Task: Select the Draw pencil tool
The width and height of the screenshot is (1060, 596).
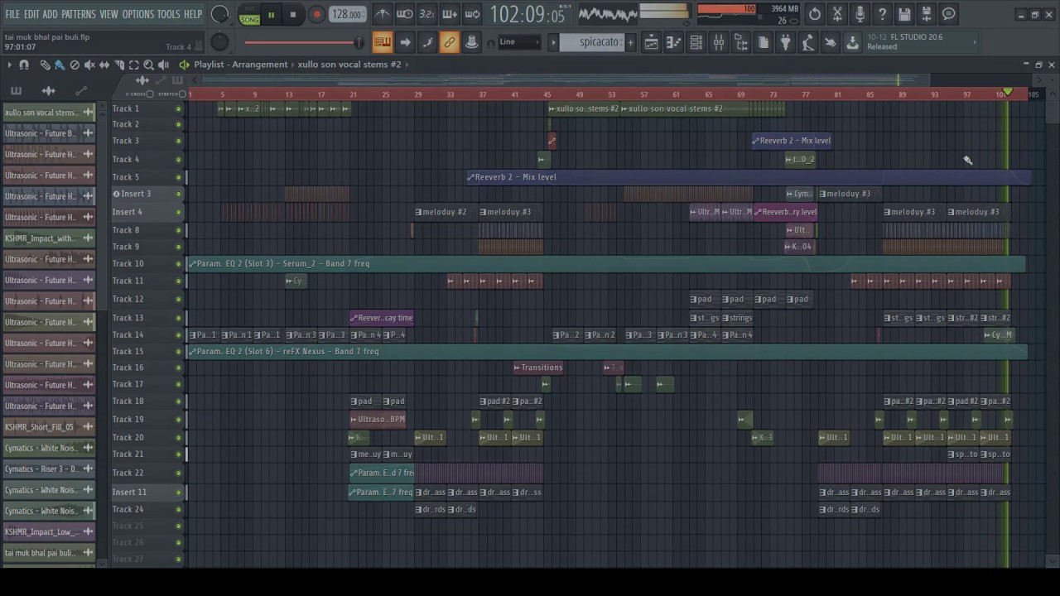Action: [45, 65]
